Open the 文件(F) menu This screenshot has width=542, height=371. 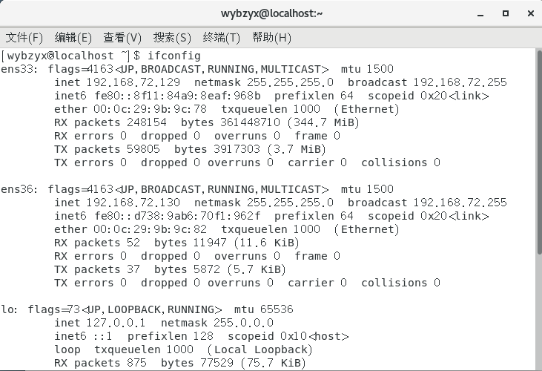pyautogui.click(x=24, y=37)
